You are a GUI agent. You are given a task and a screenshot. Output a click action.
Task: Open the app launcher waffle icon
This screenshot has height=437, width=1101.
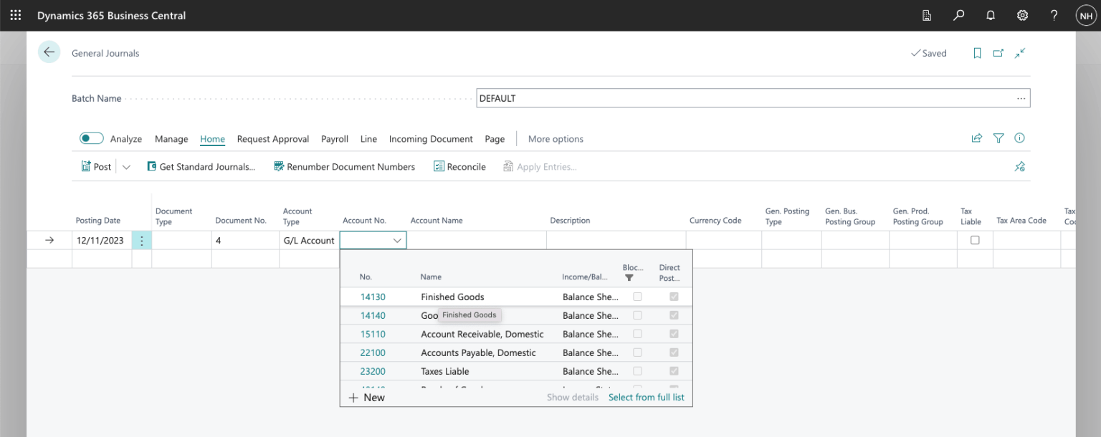pyautogui.click(x=16, y=15)
